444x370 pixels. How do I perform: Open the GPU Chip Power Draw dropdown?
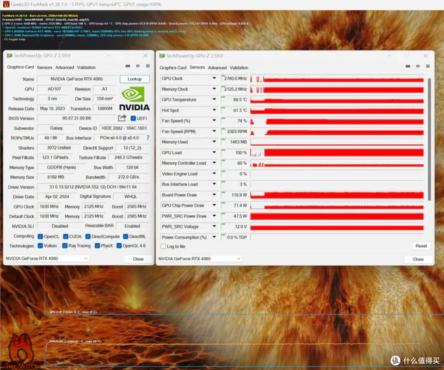tap(214, 205)
